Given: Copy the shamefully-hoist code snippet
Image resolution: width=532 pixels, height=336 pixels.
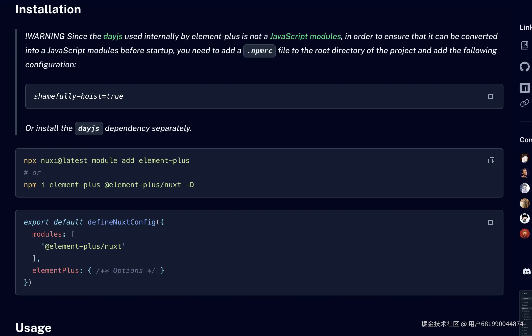Looking at the screenshot, I should pos(491,96).
